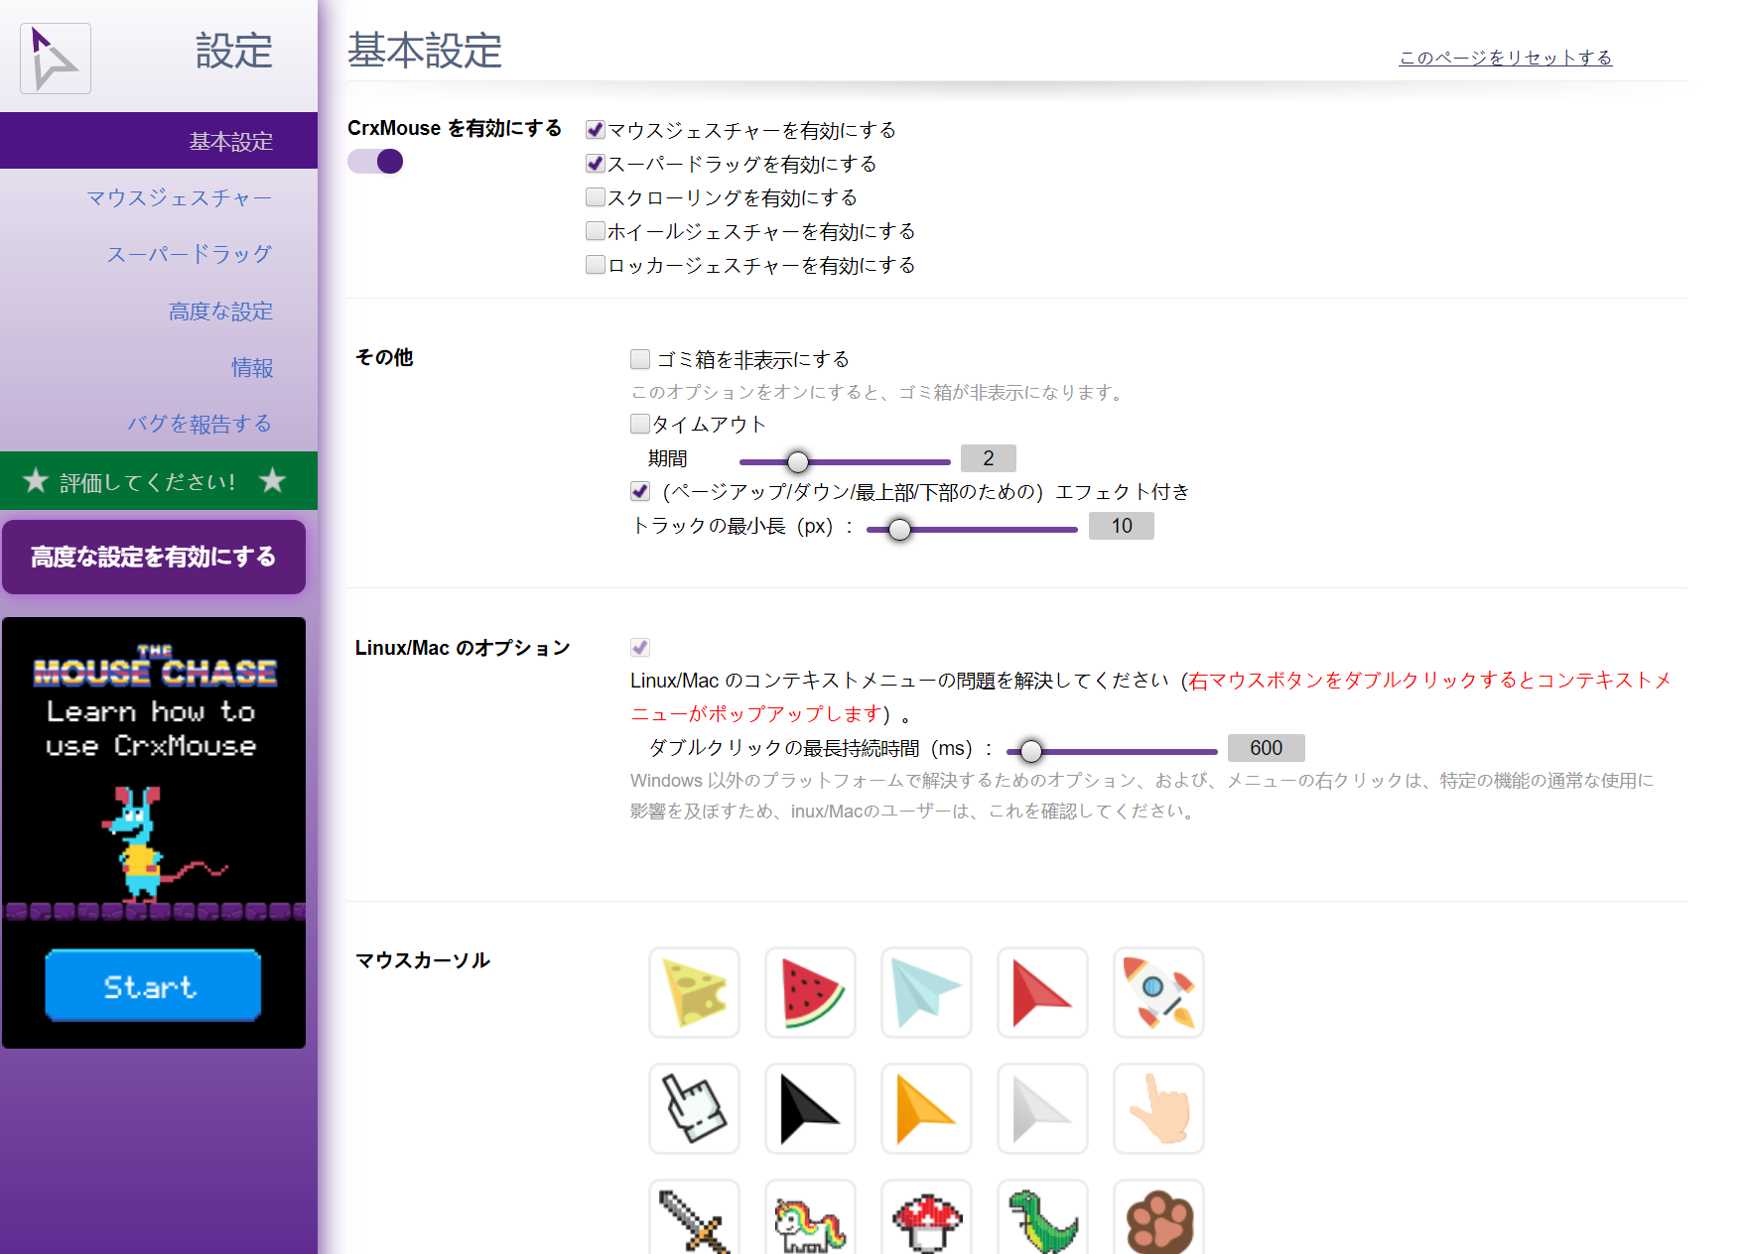Viewport: 1748px width, 1254px height.
Task: Pick the rocket cursor
Action: pos(1158,992)
